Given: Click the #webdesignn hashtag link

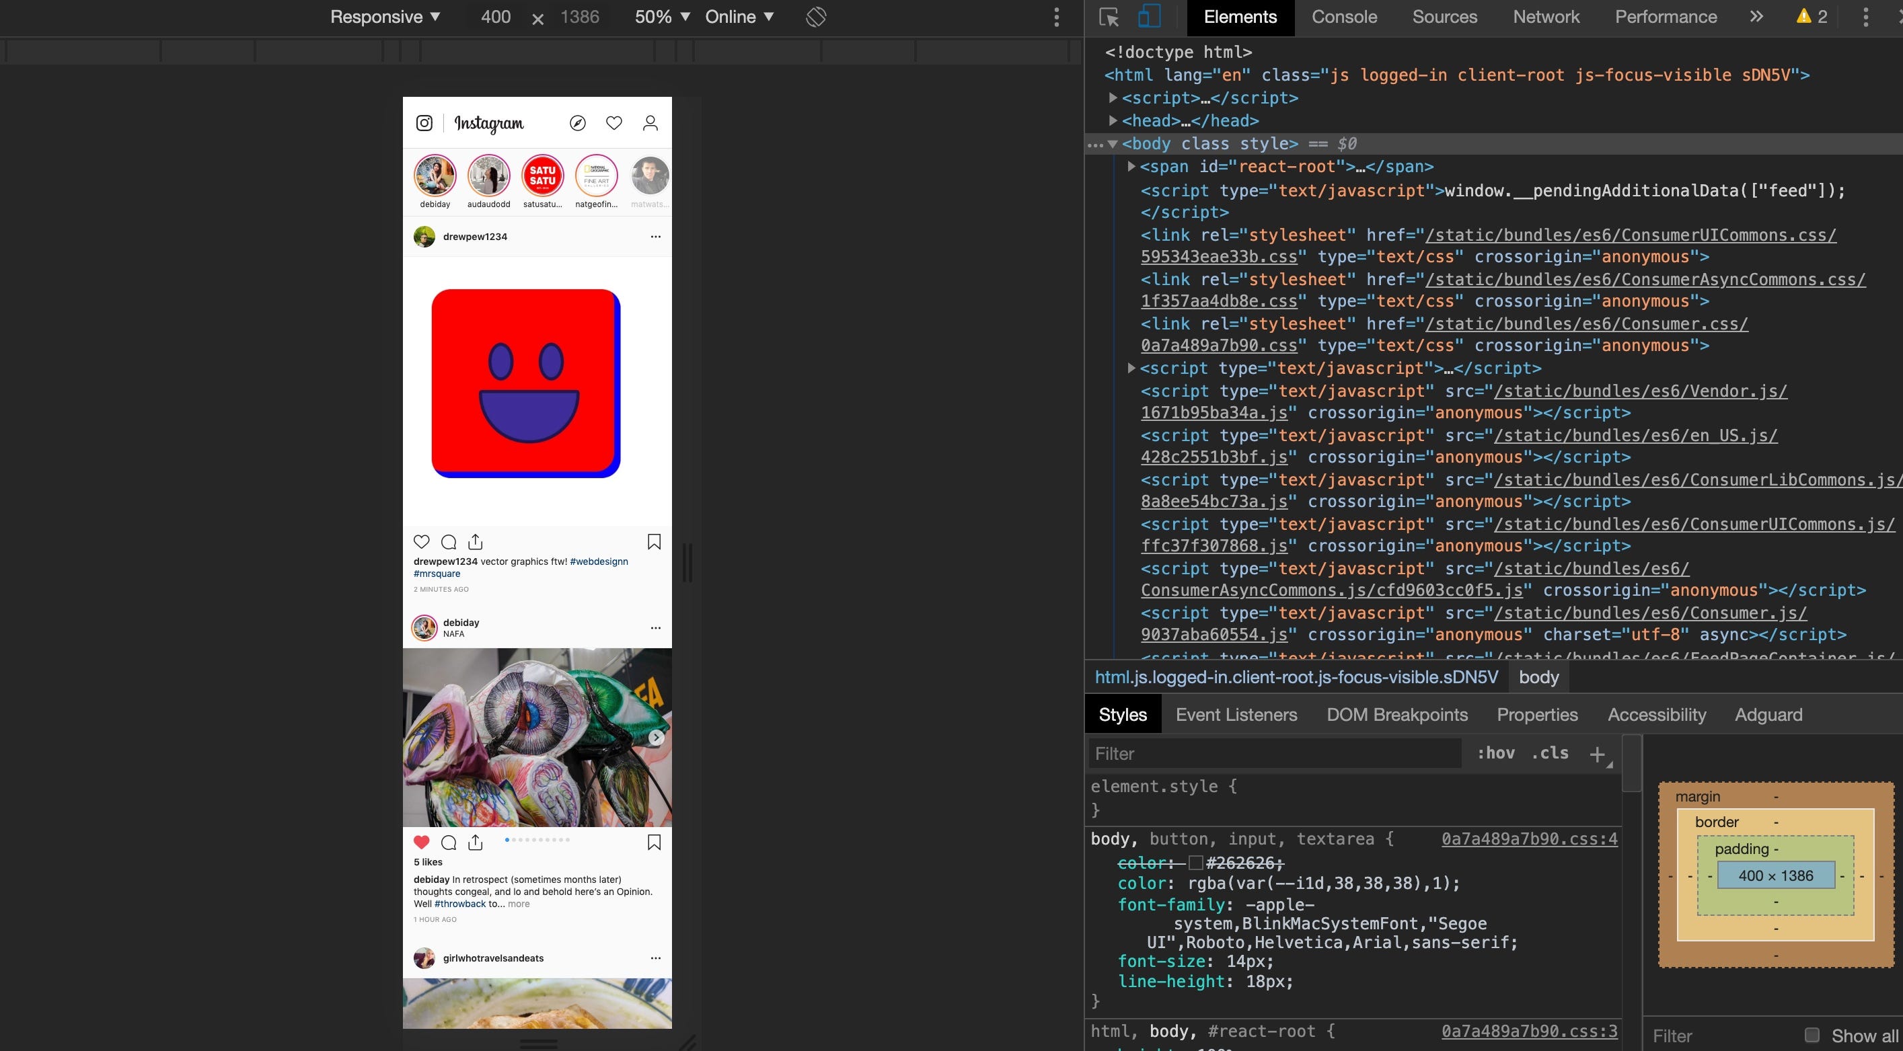Looking at the screenshot, I should (x=599, y=561).
